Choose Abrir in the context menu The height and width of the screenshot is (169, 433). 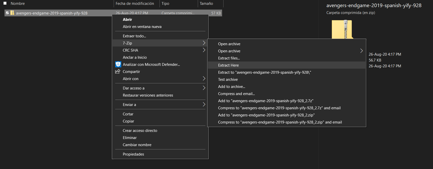click(x=160, y=20)
